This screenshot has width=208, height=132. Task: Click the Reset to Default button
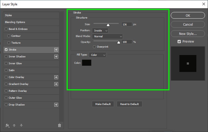coord(130,104)
